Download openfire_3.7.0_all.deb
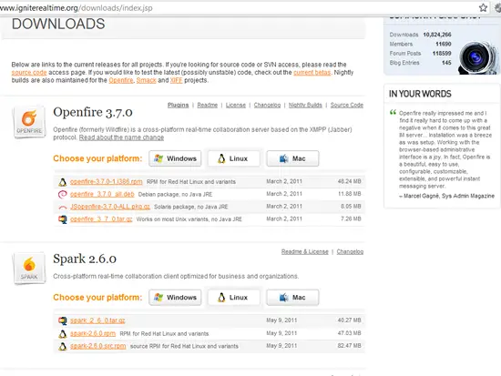Viewport: 501px width, 376px height. (x=102, y=194)
